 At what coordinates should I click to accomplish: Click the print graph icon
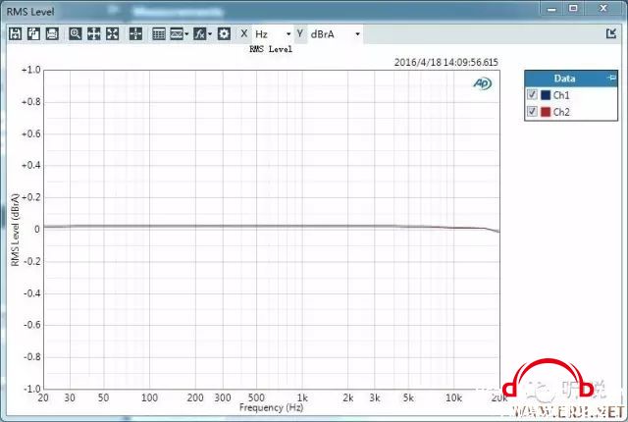coord(52,34)
